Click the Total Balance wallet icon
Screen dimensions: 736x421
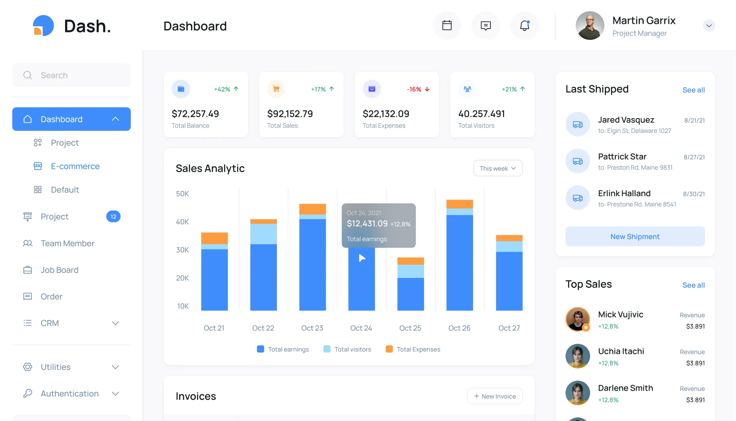(x=181, y=89)
